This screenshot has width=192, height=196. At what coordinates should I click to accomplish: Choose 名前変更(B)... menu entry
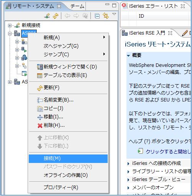[x=68, y=100]
